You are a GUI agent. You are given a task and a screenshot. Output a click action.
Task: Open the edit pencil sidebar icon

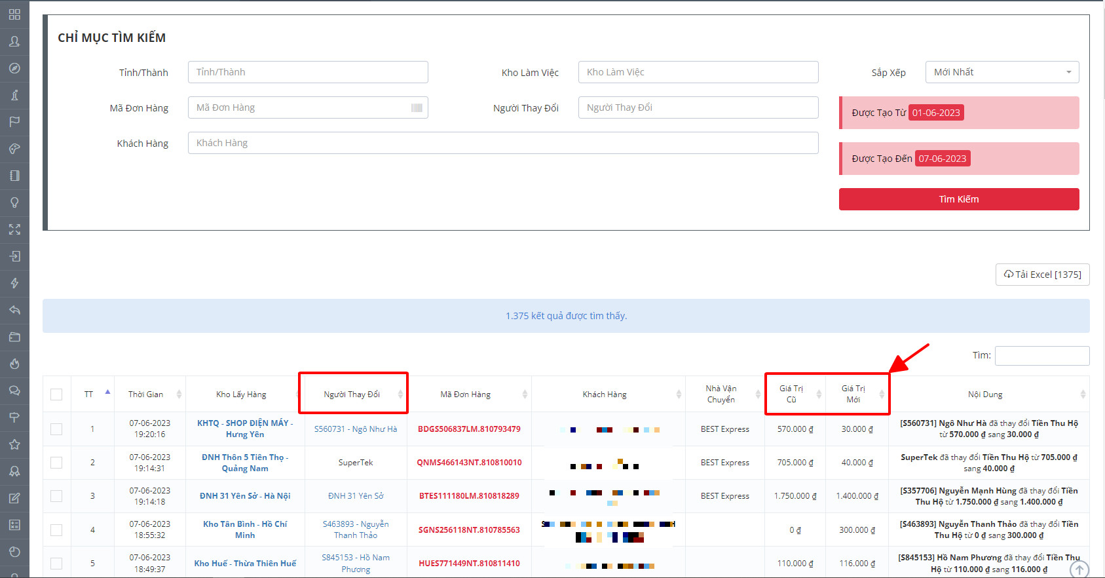click(14, 498)
